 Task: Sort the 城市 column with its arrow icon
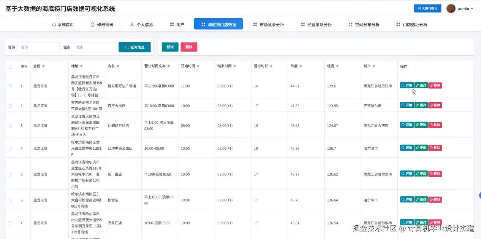[374, 66]
